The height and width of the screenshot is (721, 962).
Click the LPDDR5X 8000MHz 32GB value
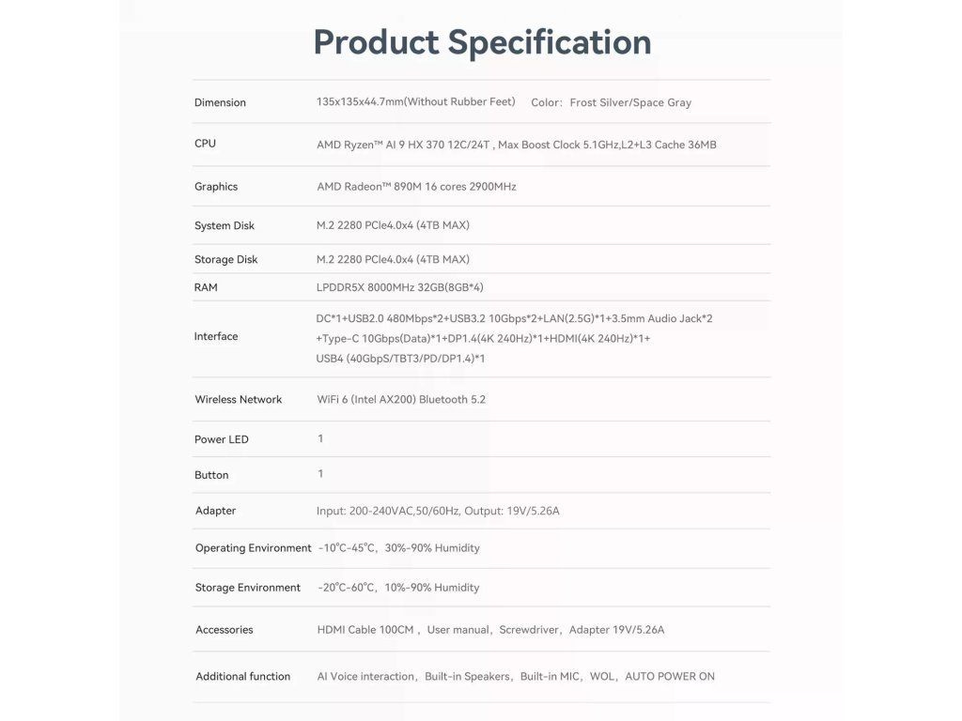(400, 287)
